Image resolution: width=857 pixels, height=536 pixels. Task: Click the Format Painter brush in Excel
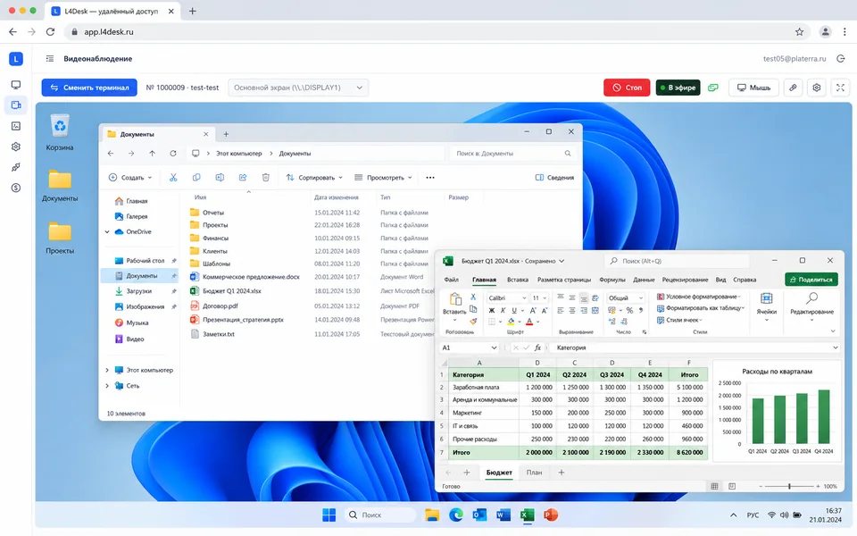tap(473, 322)
